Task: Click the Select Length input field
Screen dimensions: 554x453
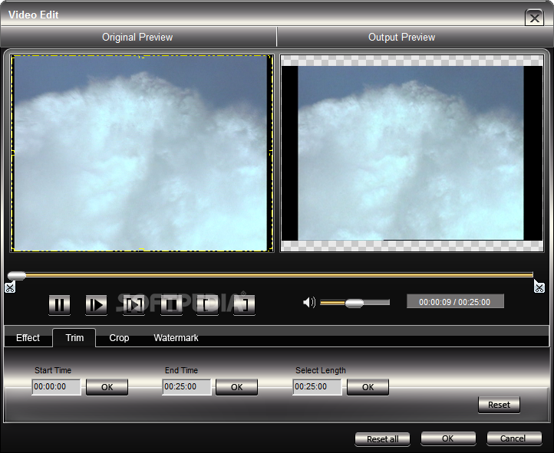Action: [317, 386]
